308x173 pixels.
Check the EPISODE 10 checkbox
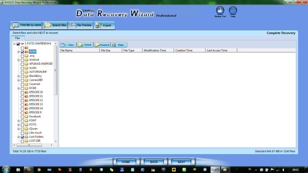point(22,92)
